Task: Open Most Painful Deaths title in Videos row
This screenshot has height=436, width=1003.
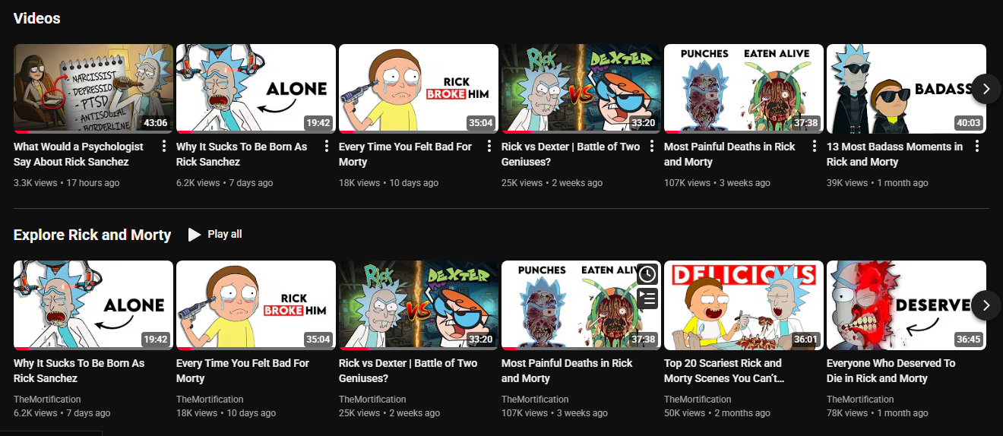Action: point(729,154)
